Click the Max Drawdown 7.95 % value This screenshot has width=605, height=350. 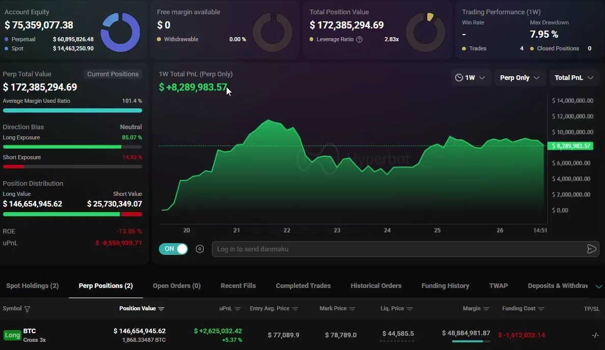544,34
